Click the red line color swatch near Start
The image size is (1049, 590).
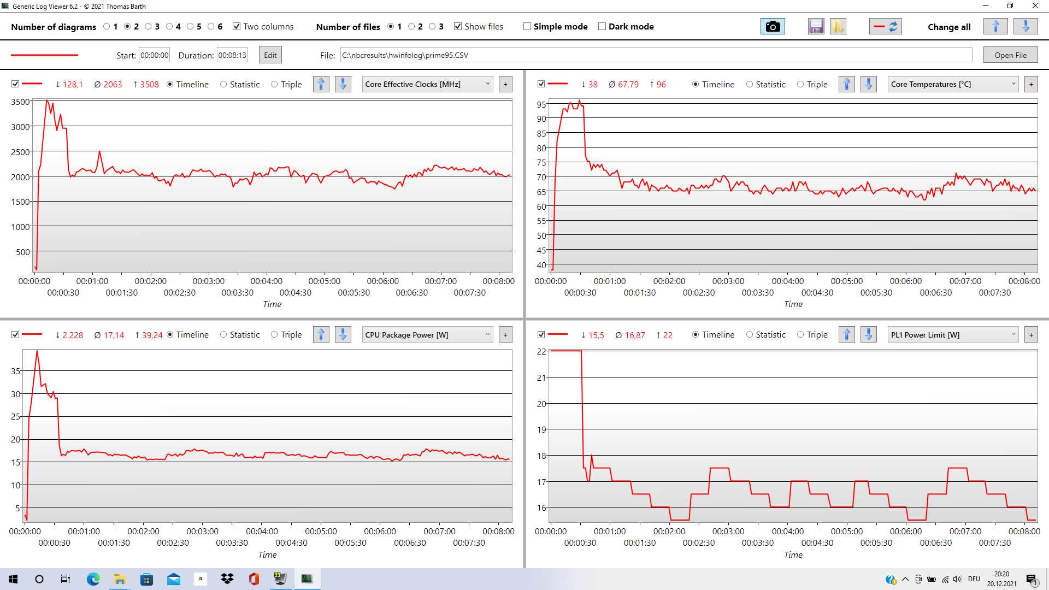pos(45,55)
